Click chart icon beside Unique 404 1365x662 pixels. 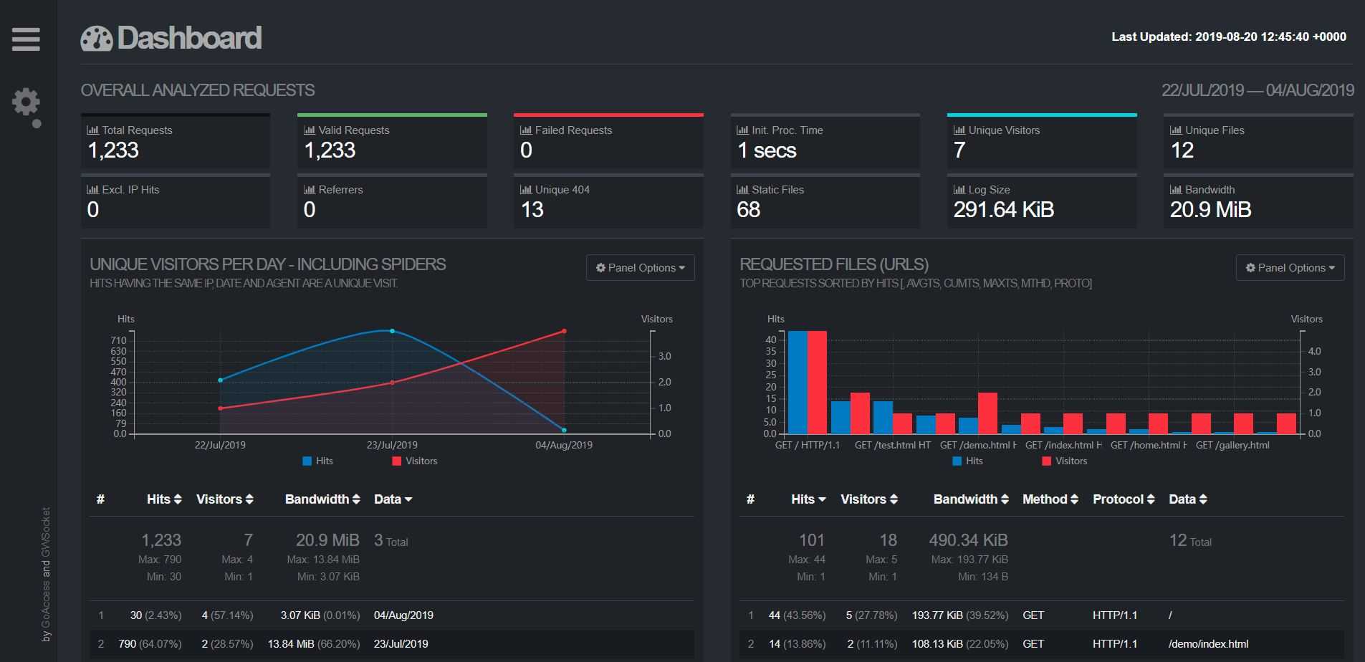(526, 190)
